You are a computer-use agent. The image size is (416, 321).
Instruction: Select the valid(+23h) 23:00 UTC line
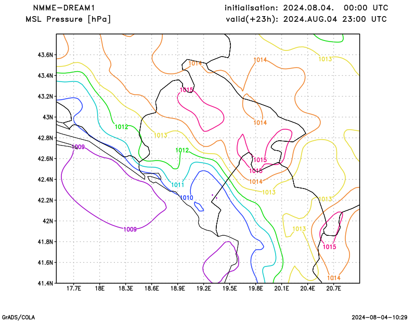pyautogui.click(x=306, y=19)
